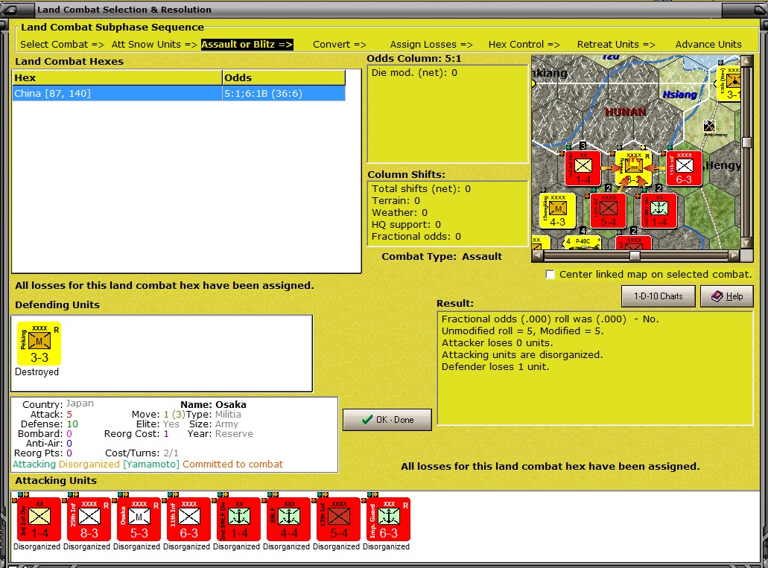Image resolution: width=768 pixels, height=568 pixels.
Task: Click the Attacking units are disorganized line
Action: 522,355
